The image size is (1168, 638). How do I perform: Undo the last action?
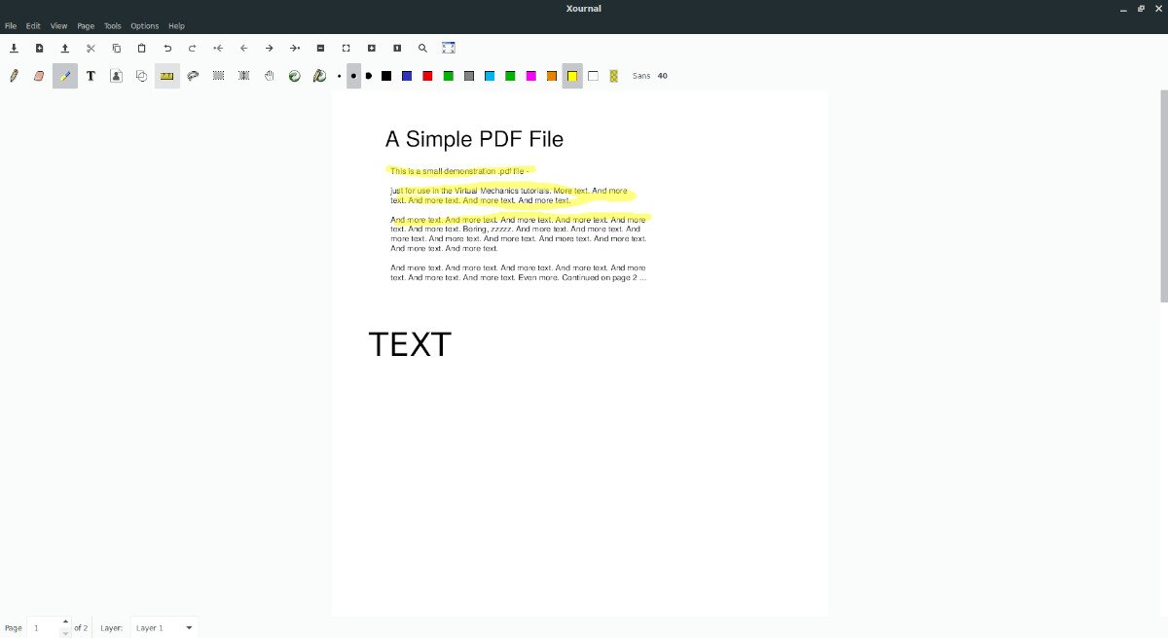click(x=167, y=48)
